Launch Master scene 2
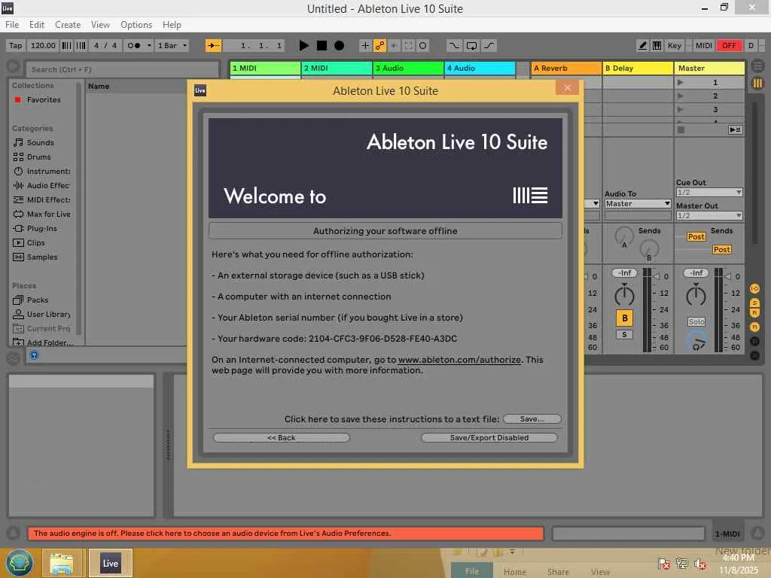771x578 pixels. [680, 96]
